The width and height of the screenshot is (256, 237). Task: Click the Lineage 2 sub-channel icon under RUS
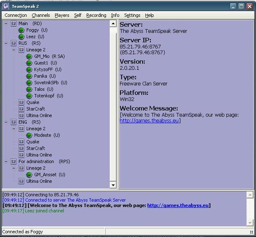coord(21,50)
